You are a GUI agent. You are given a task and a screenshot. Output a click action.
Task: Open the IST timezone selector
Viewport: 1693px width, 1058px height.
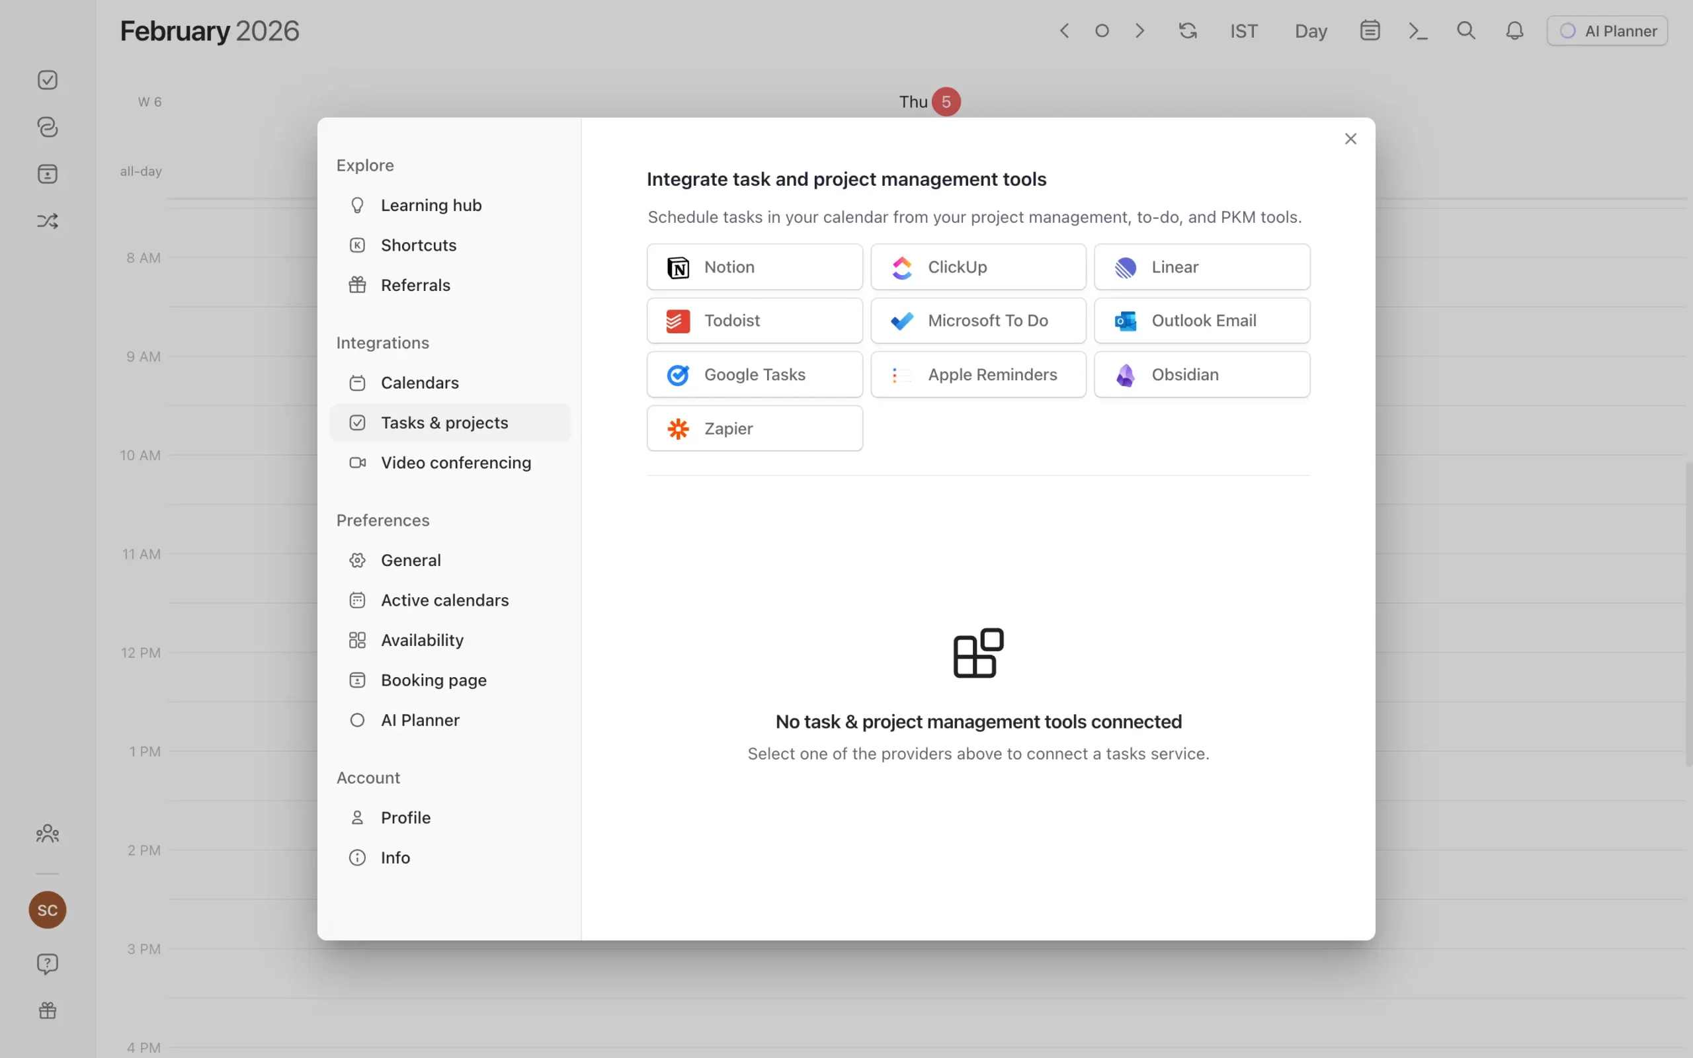tap(1243, 31)
